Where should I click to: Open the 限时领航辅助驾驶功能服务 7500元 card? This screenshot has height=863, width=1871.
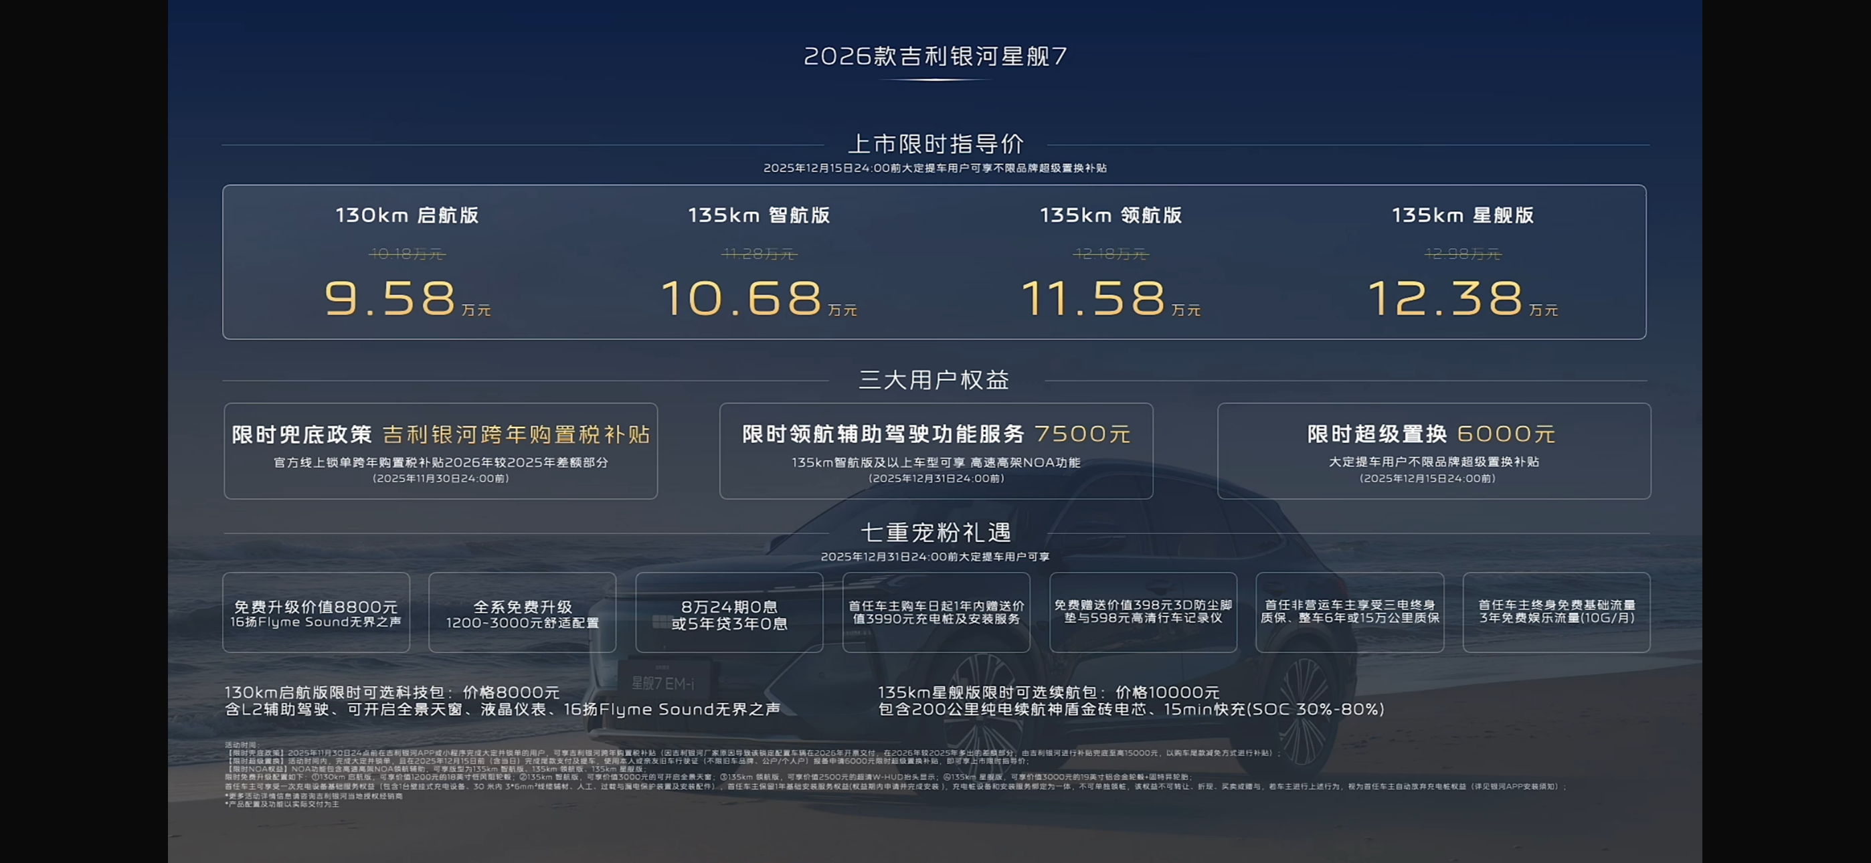[935, 450]
